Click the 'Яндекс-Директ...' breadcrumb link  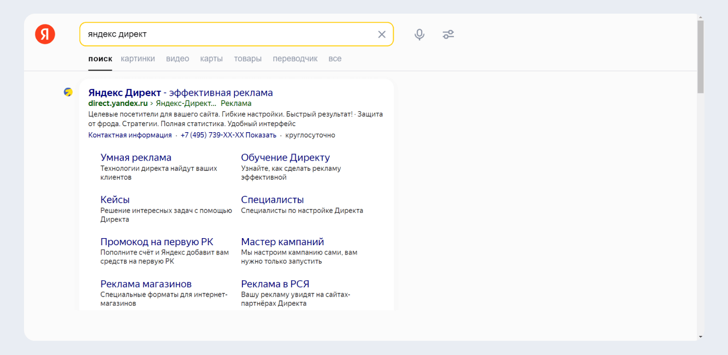pyautogui.click(x=186, y=103)
